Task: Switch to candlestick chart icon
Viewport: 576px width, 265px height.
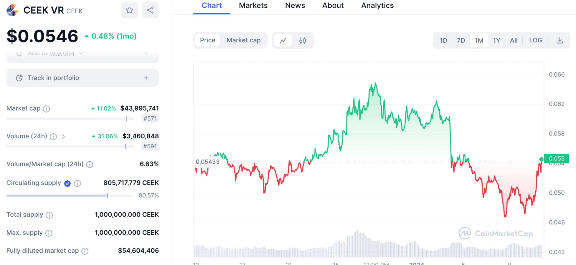Action: point(303,40)
